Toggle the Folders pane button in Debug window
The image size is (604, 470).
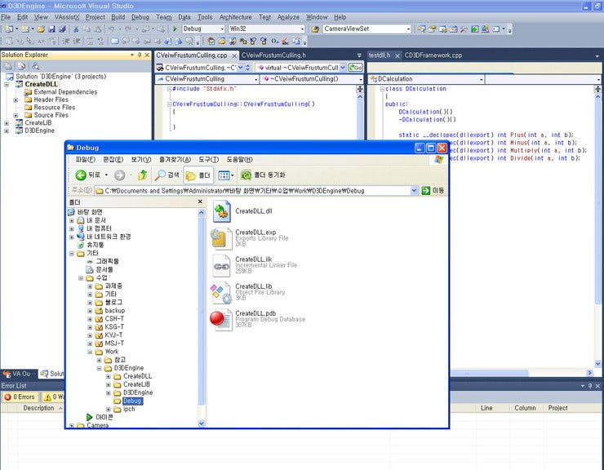tap(198, 175)
